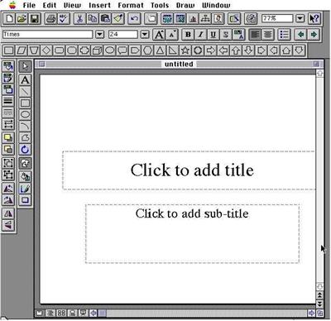Insert an org chart from toolbar

click(205, 19)
